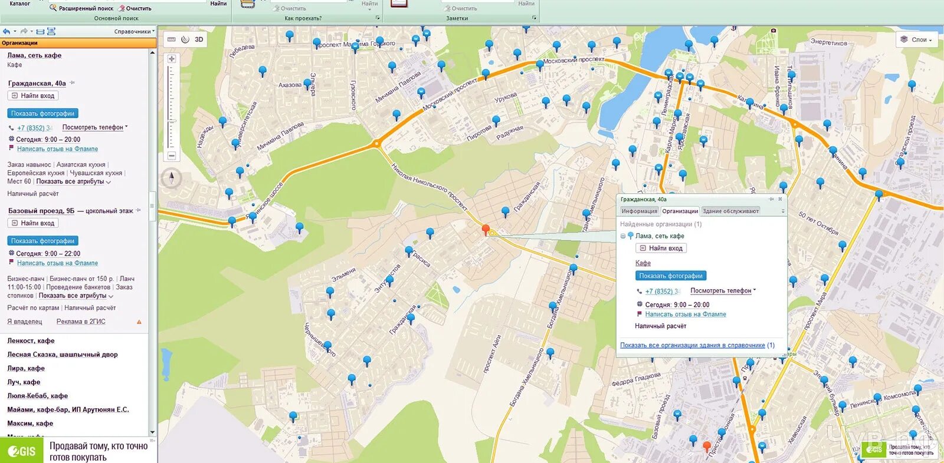Image resolution: width=944 pixels, height=463 pixels.
Task: Open popup tabs overflow arrow
Action: tap(783, 211)
